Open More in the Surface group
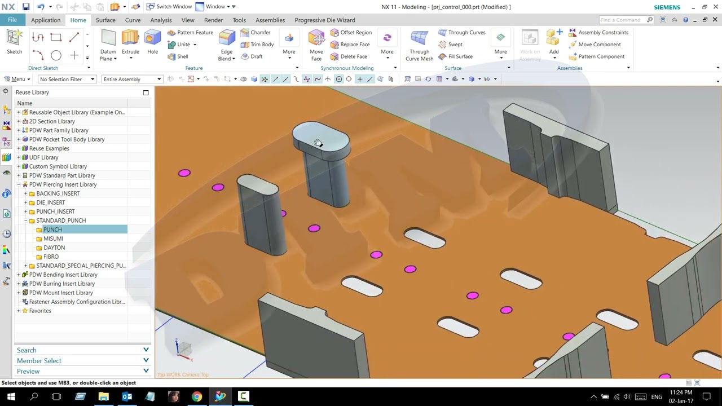The height and width of the screenshot is (406, 722). [x=500, y=45]
